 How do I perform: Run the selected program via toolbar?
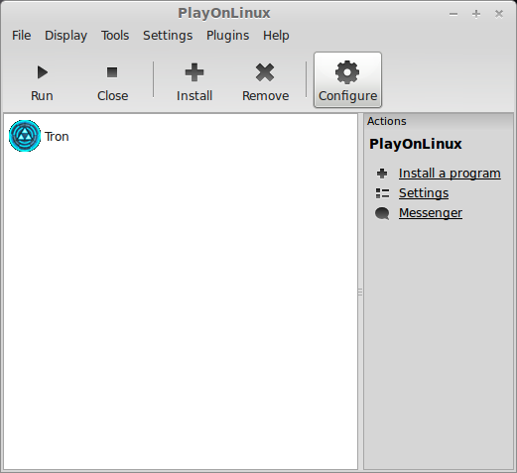pos(42,80)
